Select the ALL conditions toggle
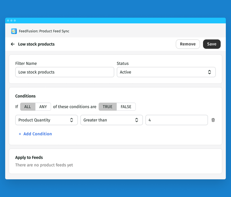Viewport: 231px width, 197px height. tap(28, 107)
